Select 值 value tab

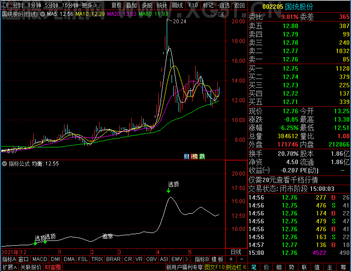tap(317, 267)
